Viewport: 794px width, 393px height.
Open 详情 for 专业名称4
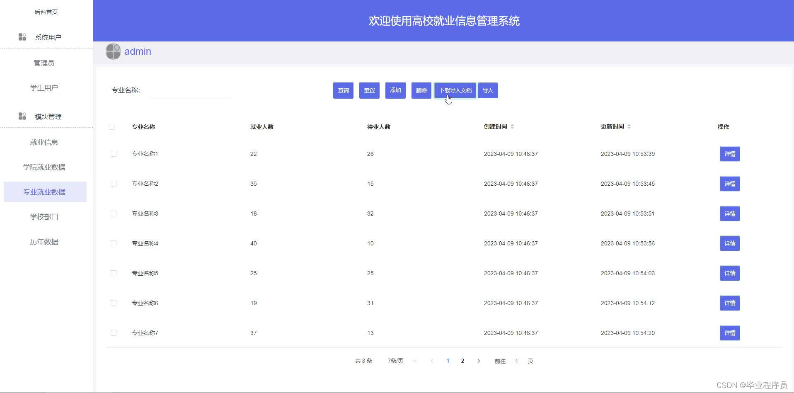[x=730, y=243]
